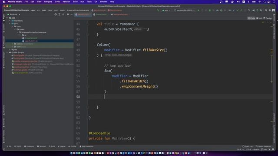Open the Problems tool window

pos(29,146)
